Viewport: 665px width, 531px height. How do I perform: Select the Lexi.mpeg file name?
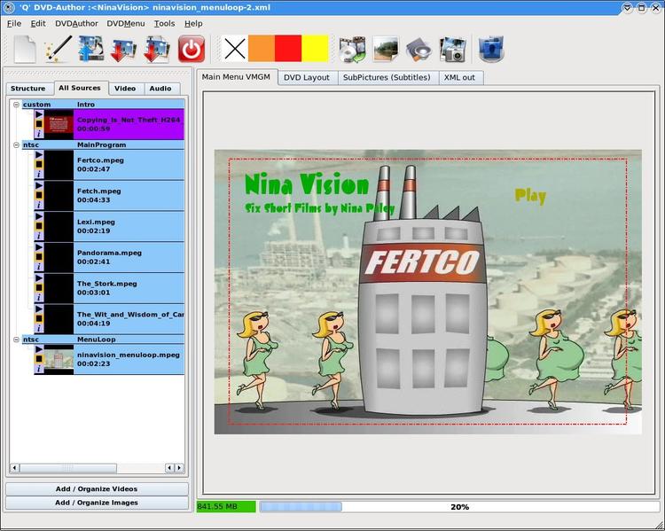click(96, 222)
